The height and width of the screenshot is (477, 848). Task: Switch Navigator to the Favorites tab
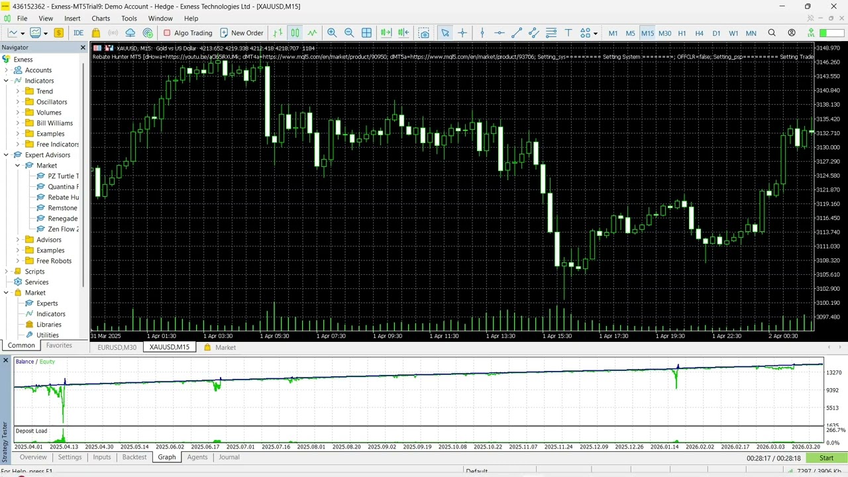pos(59,345)
